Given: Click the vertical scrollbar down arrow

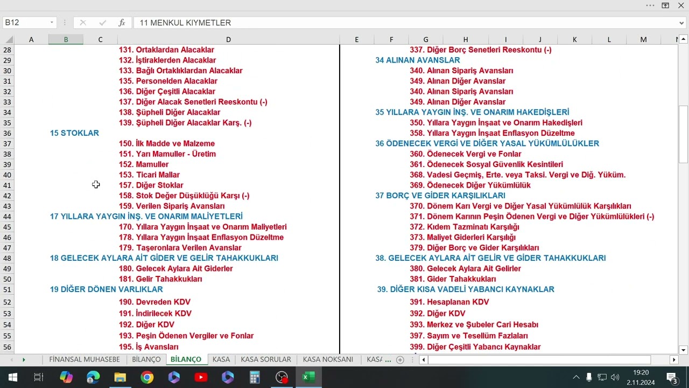Looking at the screenshot, I should click(x=684, y=350).
